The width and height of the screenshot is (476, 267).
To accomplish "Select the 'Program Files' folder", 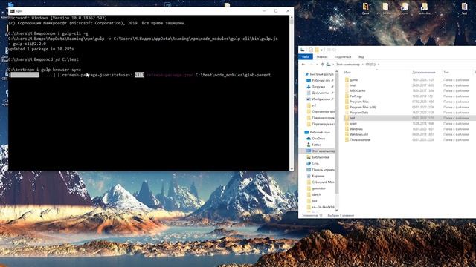I will point(358,102).
